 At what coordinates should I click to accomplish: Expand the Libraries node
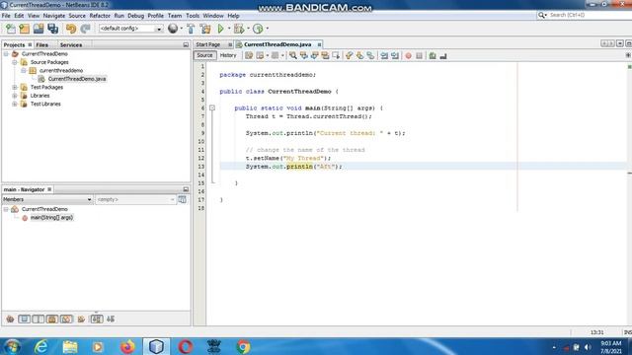point(15,96)
